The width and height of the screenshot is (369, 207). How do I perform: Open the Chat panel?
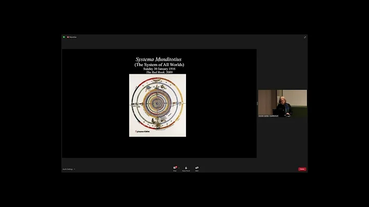click(x=175, y=169)
